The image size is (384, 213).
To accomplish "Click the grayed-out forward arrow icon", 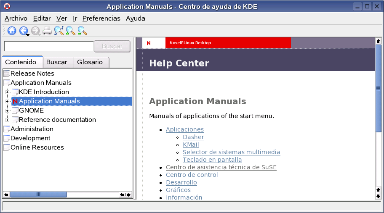I will 35,31.
